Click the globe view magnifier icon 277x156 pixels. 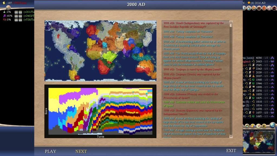(273, 125)
